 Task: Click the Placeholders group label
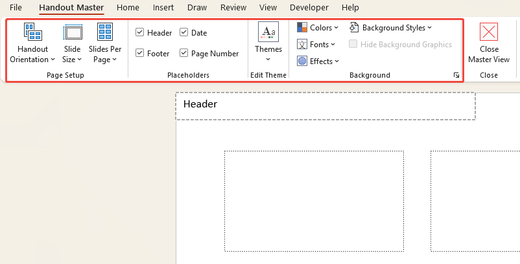(188, 75)
